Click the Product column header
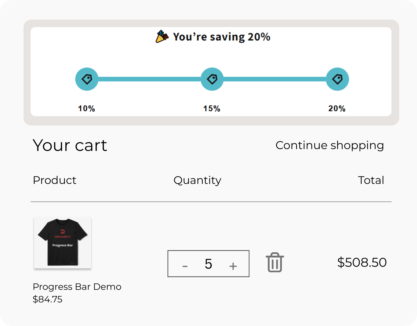This screenshot has width=417, height=326. pyautogui.click(x=54, y=180)
